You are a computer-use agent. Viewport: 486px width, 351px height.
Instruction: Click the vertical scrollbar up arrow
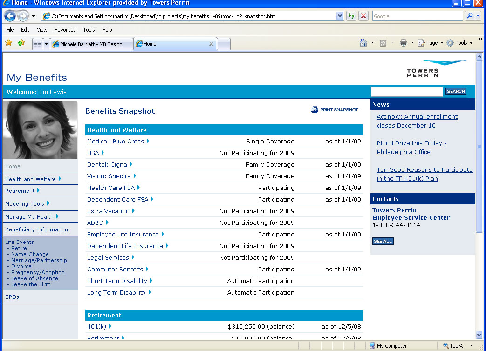pyautogui.click(x=479, y=57)
